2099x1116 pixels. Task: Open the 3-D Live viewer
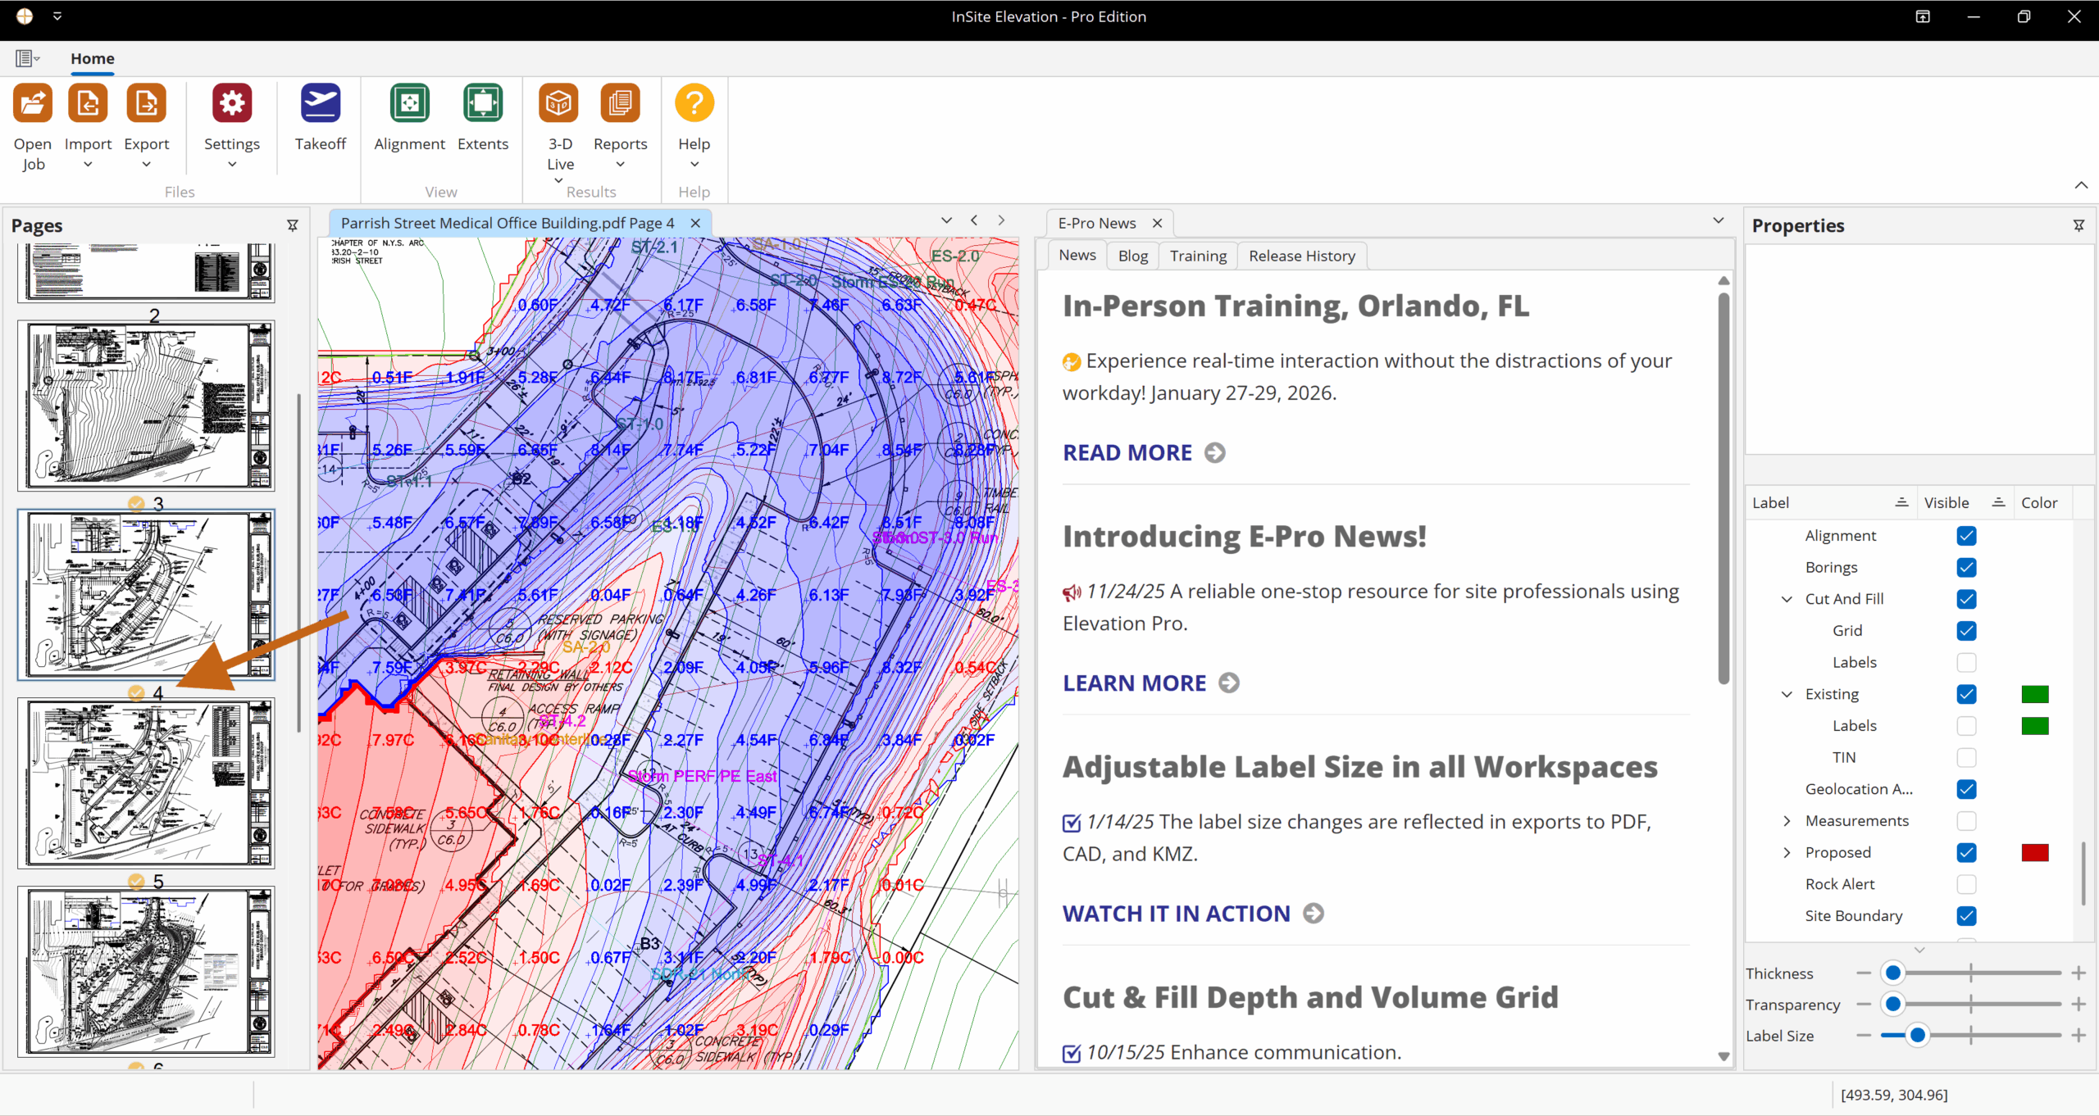click(559, 104)
